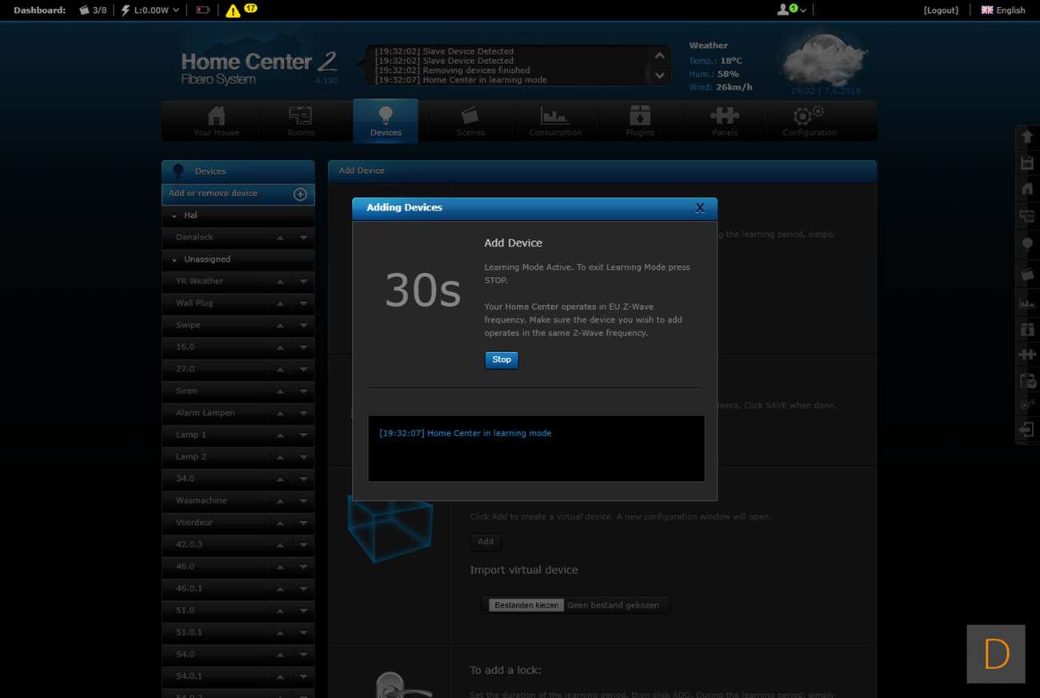Open the Your House tab
This screenshot has width=1040, height=698.
point(216,122)
